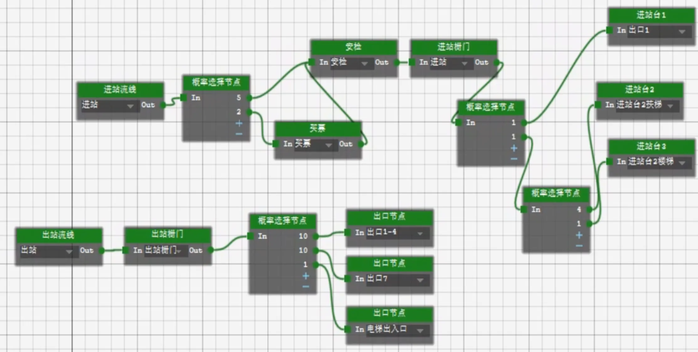Select the 进站台3 node header
This screenshot has height=352, width=698.
(x=651, y=146)
